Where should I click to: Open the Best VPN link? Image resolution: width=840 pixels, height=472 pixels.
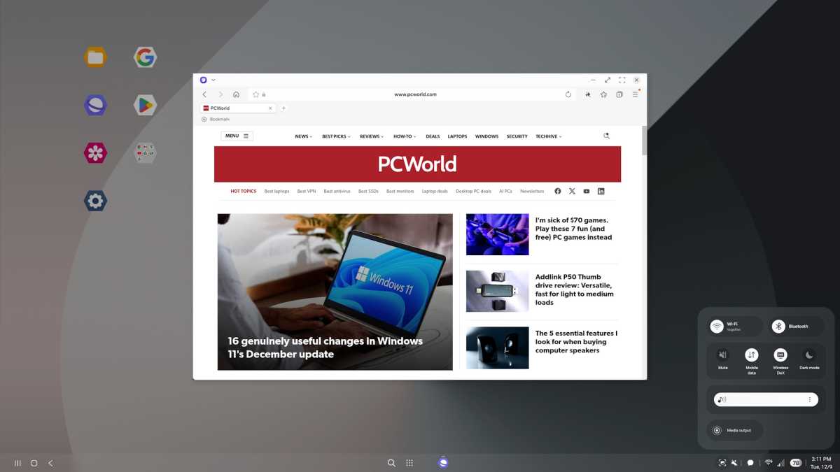pos(307,191)
